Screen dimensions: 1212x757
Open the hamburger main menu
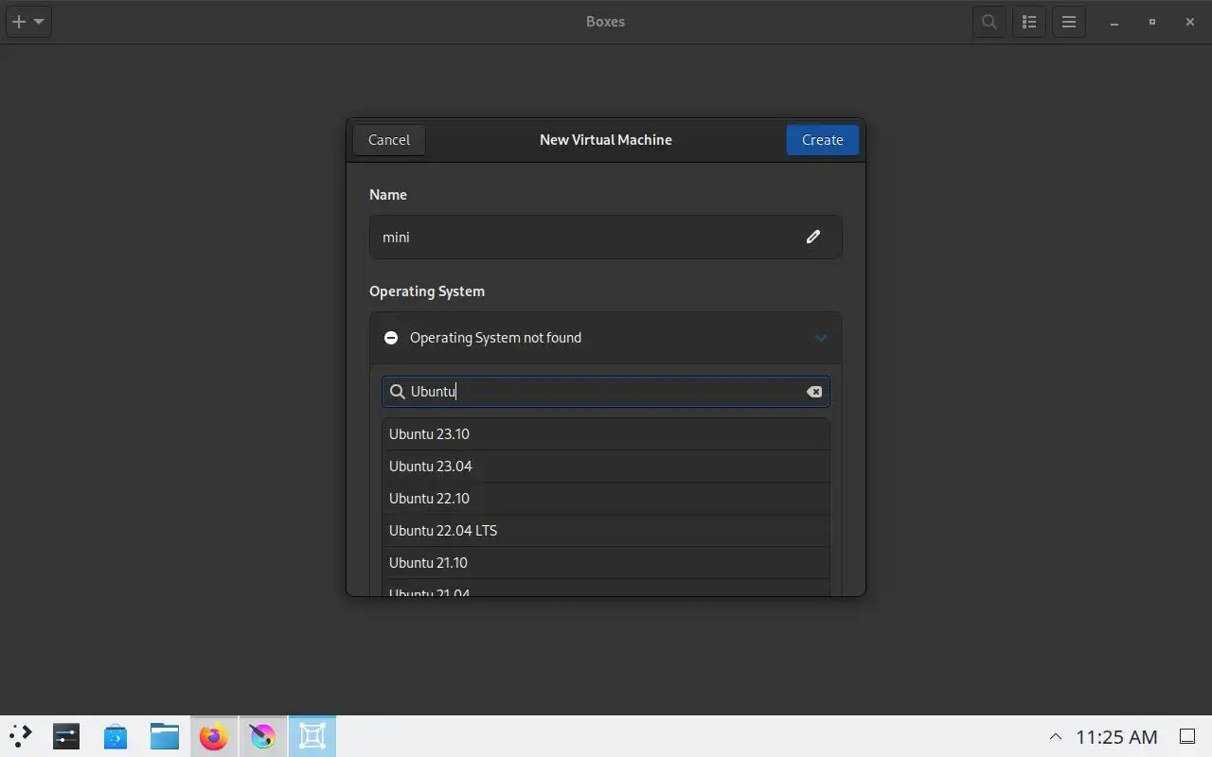[1069, 22]
